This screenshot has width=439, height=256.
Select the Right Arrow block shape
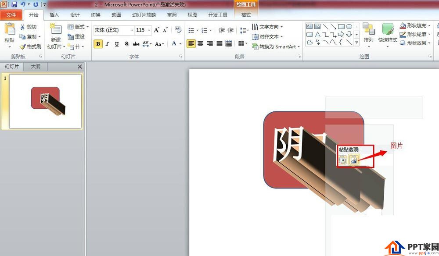(341, 34)
